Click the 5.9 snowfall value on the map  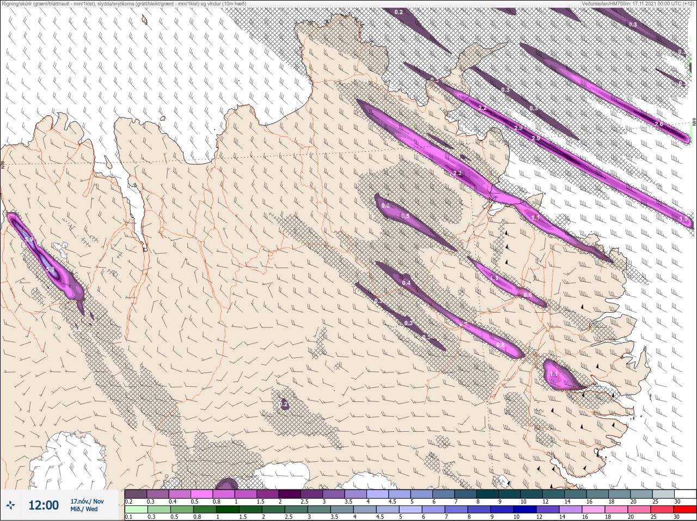click(29, 239)
